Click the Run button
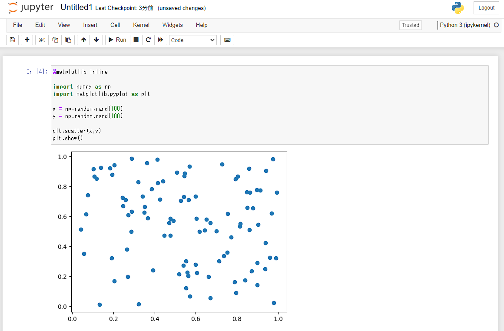504x331 pixels. coord(118,40)
